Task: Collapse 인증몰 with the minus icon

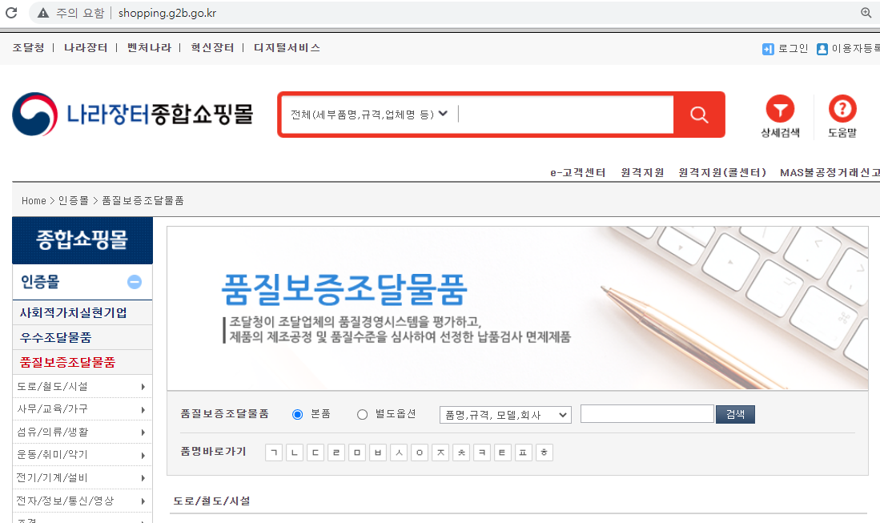Action: click(x=135, y=282)
